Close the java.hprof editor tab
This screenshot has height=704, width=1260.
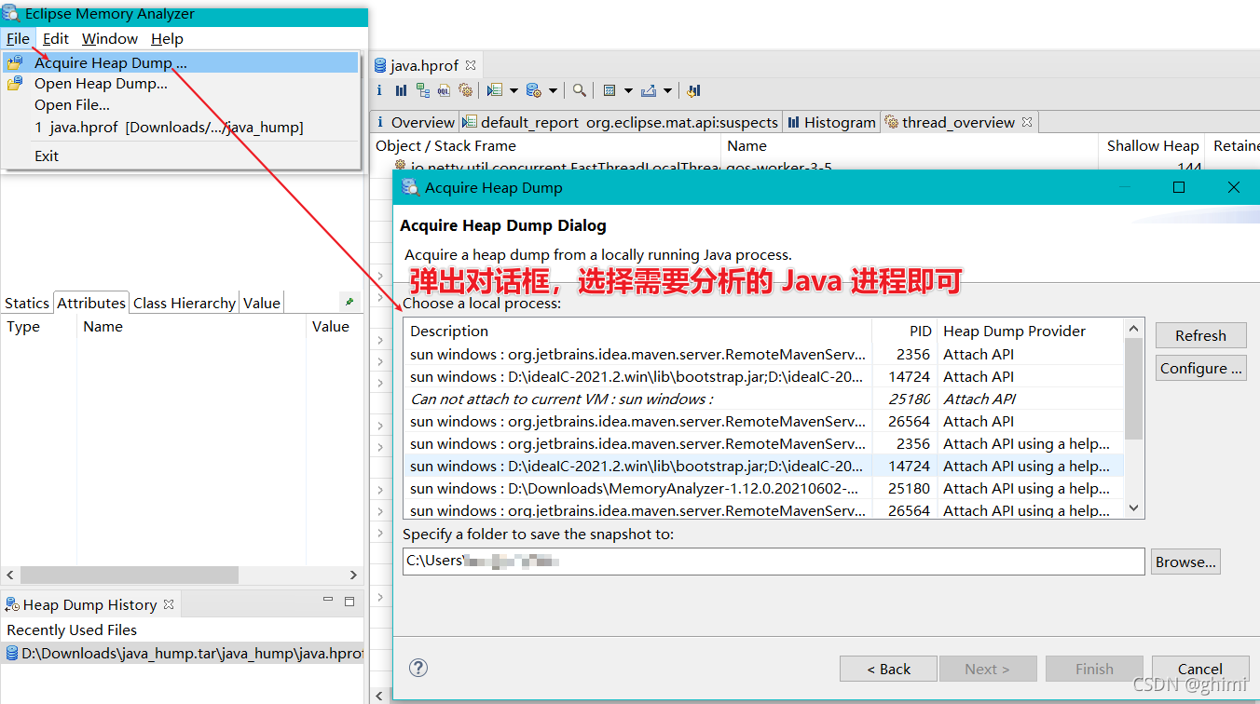pyautogui.click(x=471, y=65)
